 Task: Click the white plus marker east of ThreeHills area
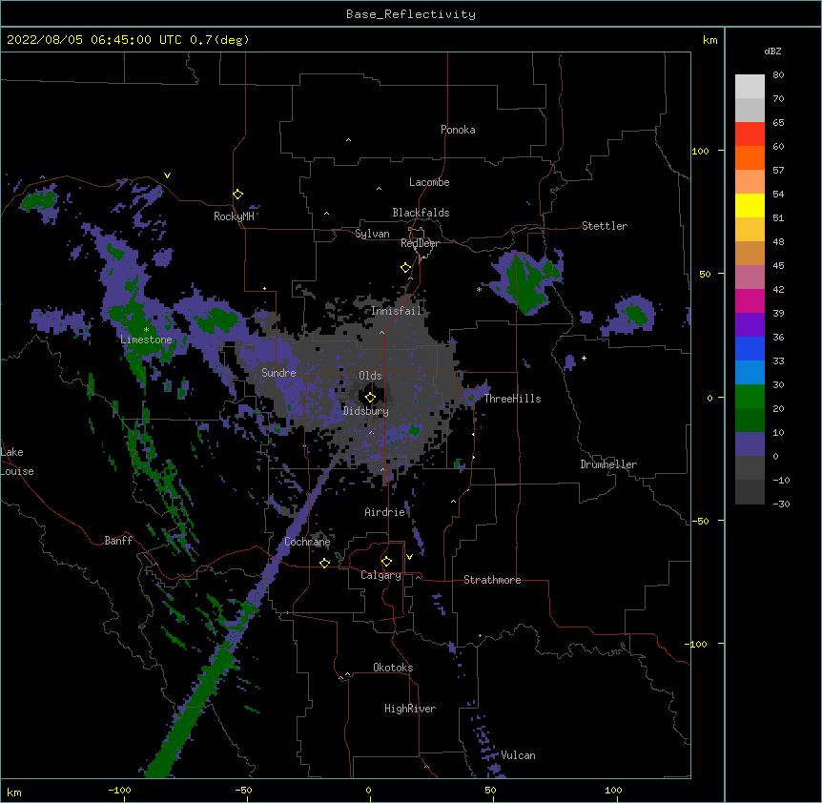tap(584, 358)
